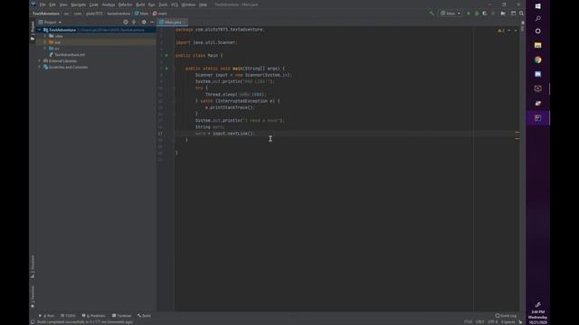The width and height of the screenshot is (579, 325).
Task: Open the View menu
Action: (x=63, y=5)
